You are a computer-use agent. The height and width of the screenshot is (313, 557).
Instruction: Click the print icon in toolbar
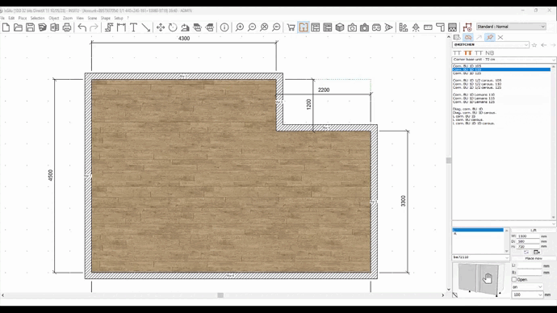coord(67,27)
